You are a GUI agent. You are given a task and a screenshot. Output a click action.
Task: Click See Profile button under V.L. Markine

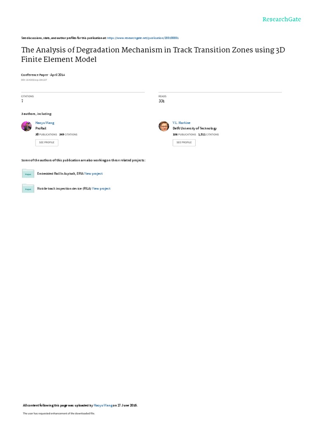tap(184, 143)
